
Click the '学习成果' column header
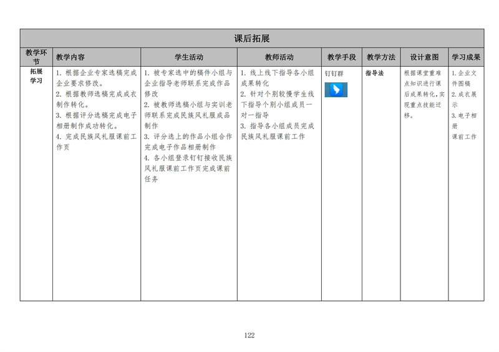[x=466, y=57]
